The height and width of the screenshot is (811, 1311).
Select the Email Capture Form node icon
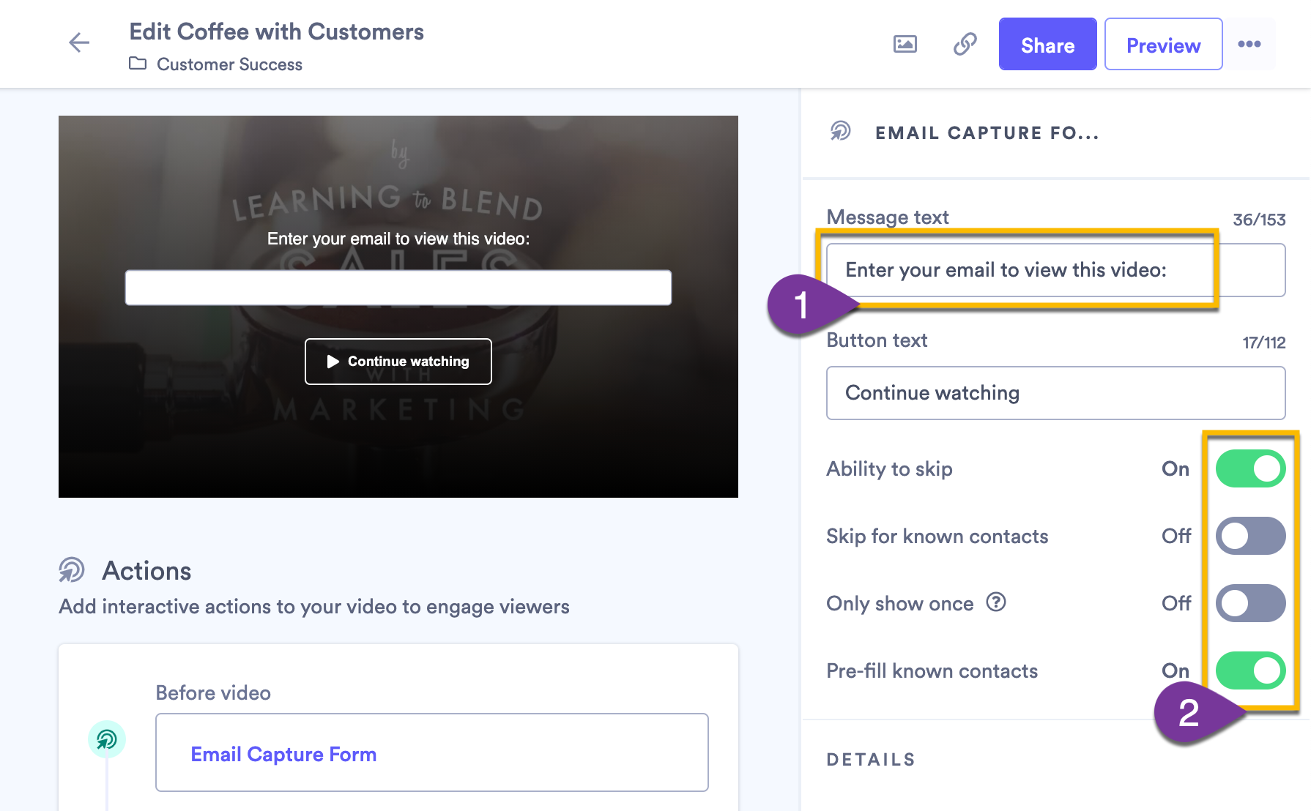click(106, 739)
